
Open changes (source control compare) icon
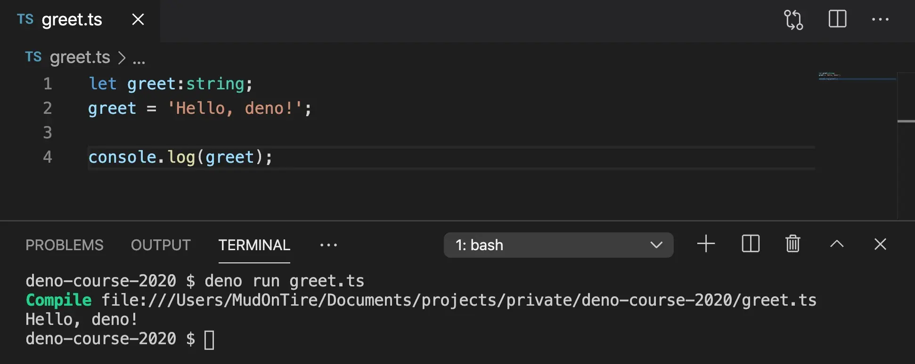pos(793,20)
